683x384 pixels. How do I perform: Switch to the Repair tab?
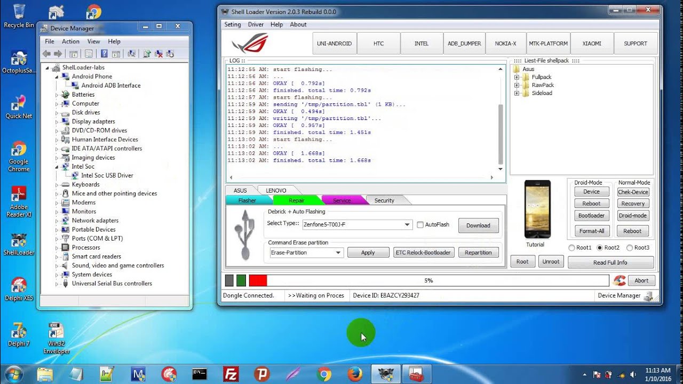pyautogui.click(x=297, y=201)
